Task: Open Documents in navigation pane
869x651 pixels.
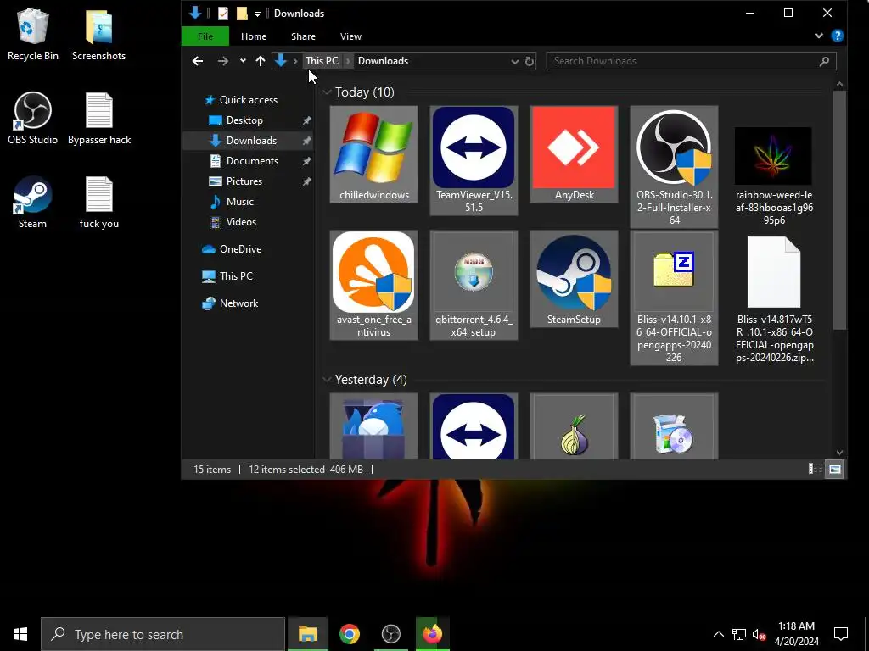Action: coord(252,161)
